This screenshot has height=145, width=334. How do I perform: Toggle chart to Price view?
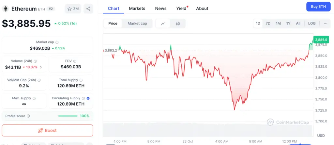pos(113,24)
